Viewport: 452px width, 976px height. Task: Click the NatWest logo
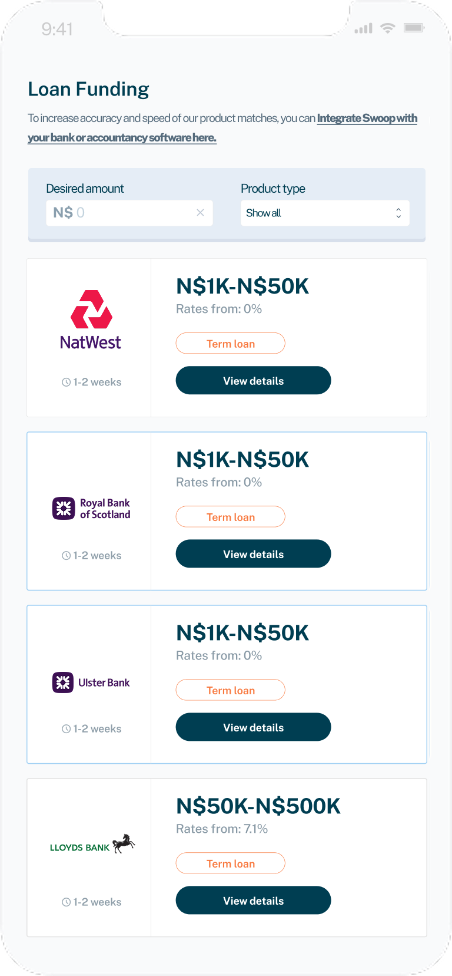click(91, 320)
